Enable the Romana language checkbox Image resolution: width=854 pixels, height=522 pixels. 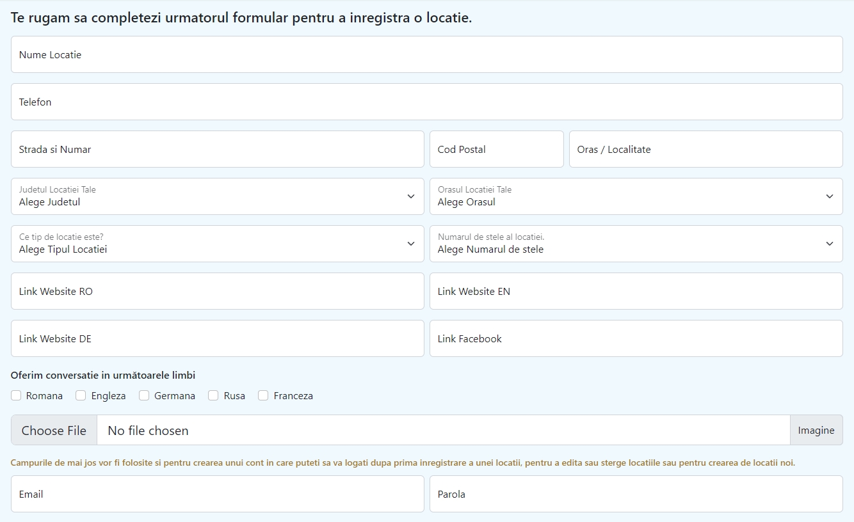pos(16,395)
